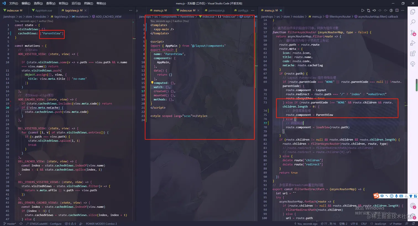The height and width of the screenshot is (226, 418).
Task: Click master branch in status bar
Action: (10, 224)
